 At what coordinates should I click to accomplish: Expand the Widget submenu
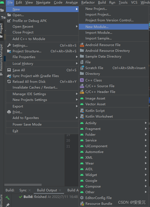146,175
